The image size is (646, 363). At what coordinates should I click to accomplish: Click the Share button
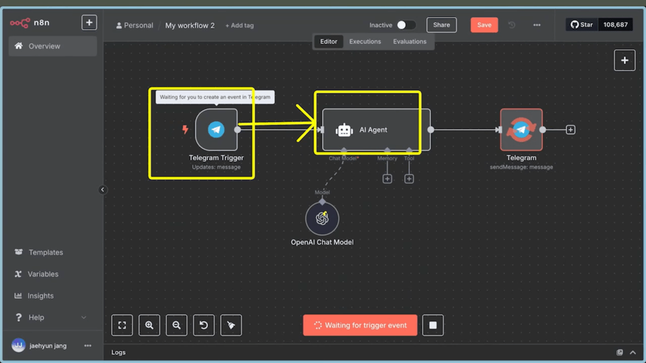441,25
